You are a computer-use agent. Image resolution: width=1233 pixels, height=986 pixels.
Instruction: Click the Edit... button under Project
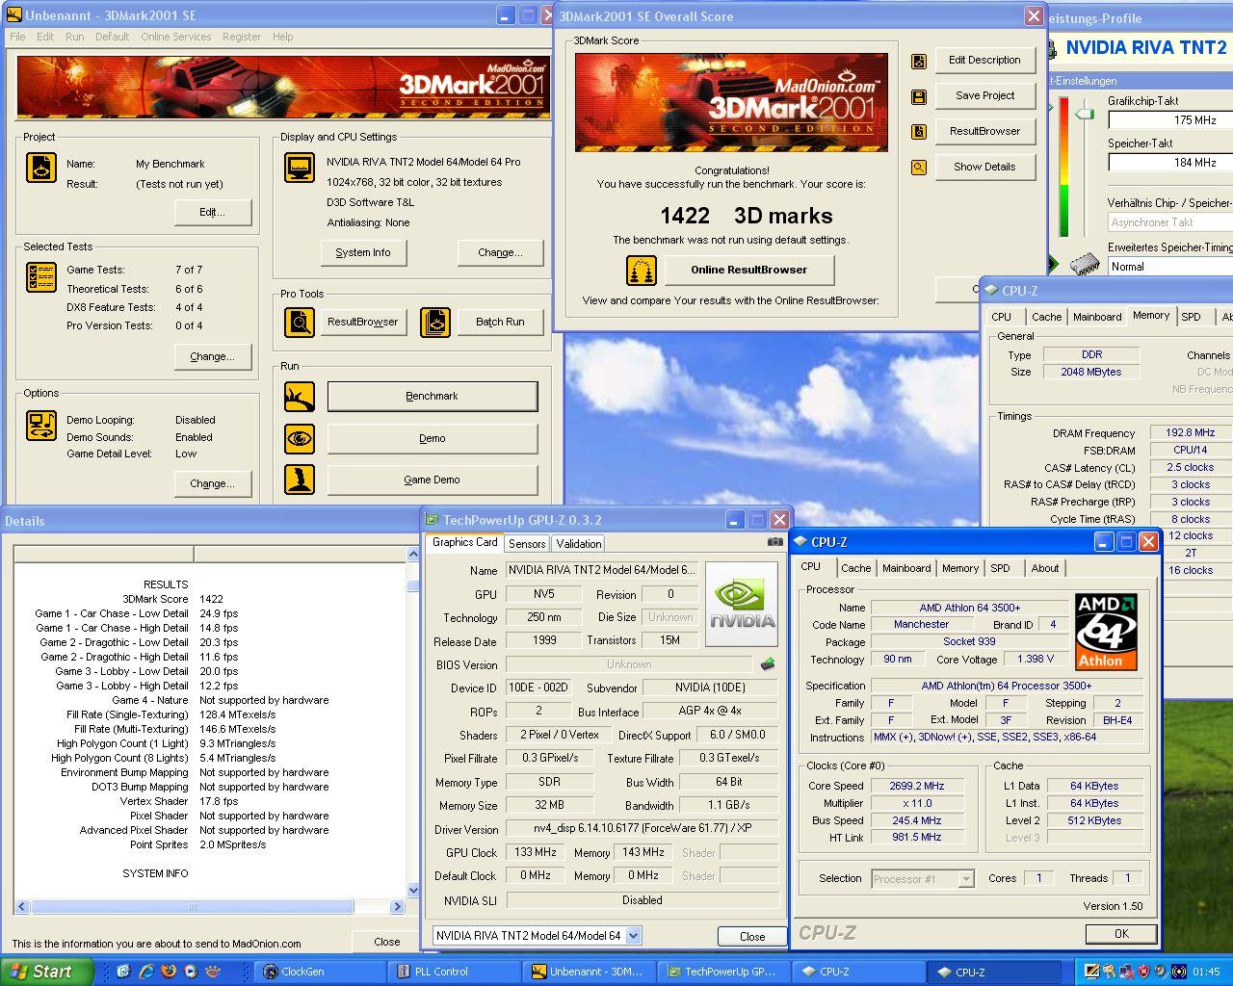point(213,212)
